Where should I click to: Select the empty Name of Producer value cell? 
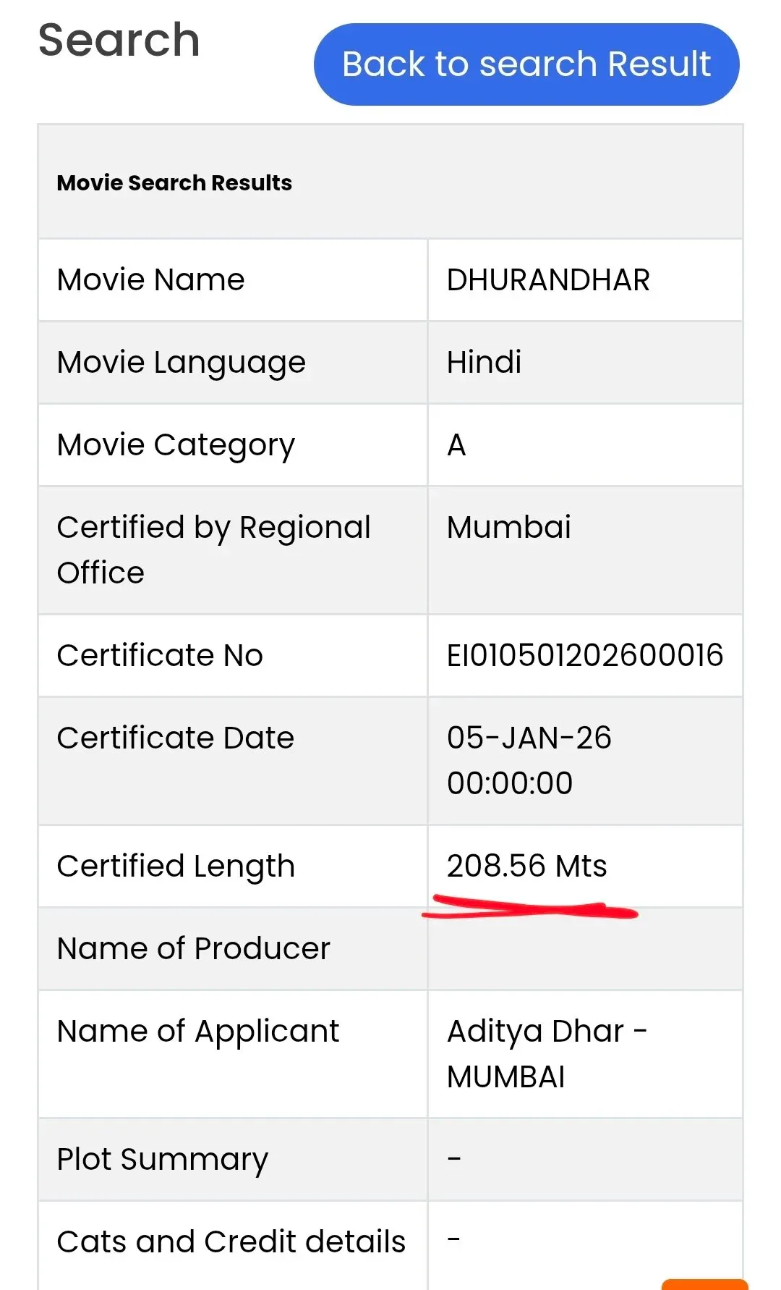[584, 948]
